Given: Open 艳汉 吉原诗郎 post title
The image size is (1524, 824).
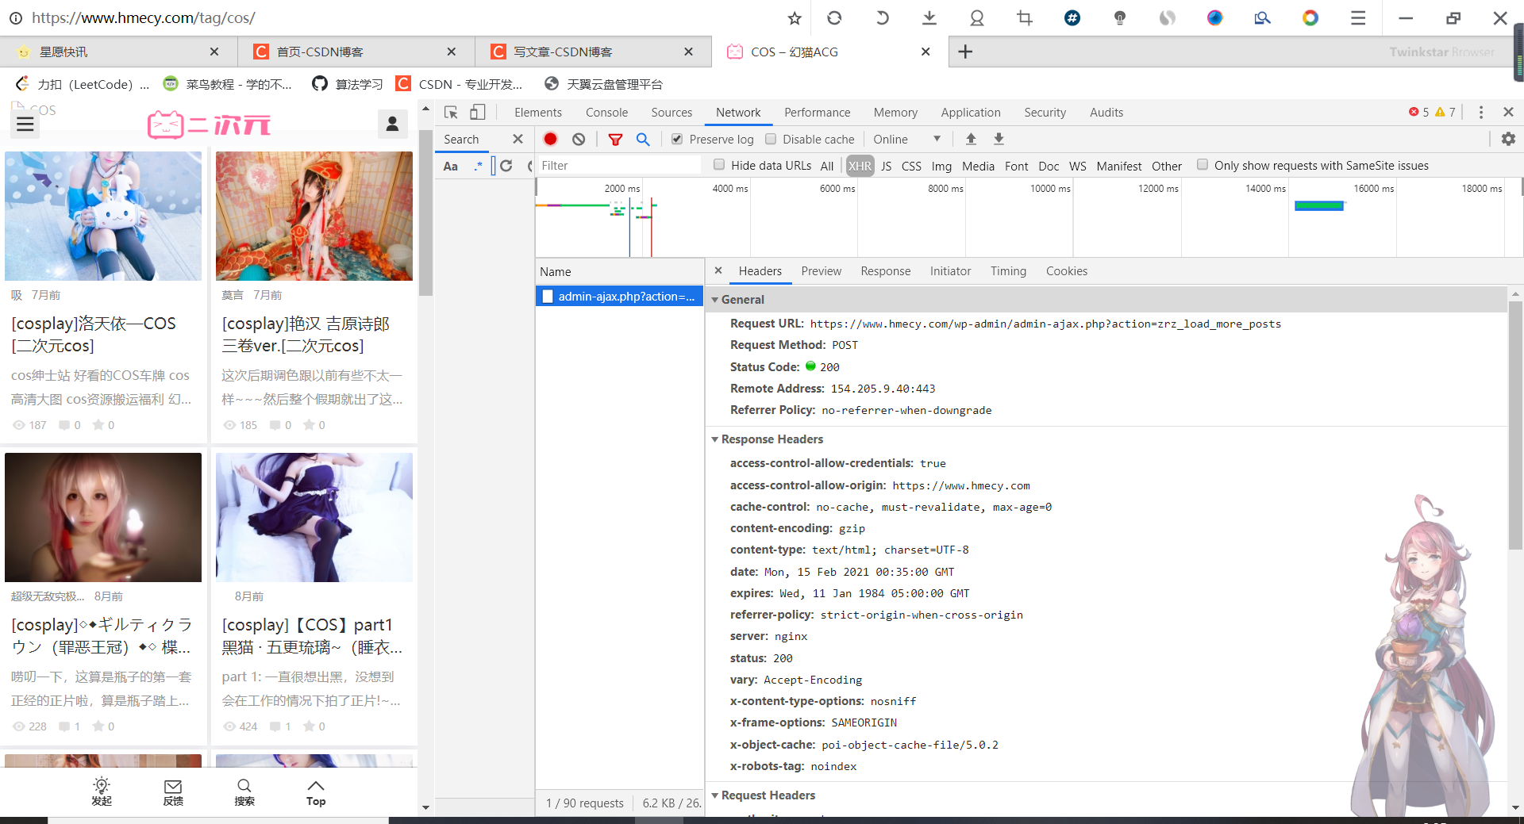Looking at the screenshot, I should tap(306, 335).
